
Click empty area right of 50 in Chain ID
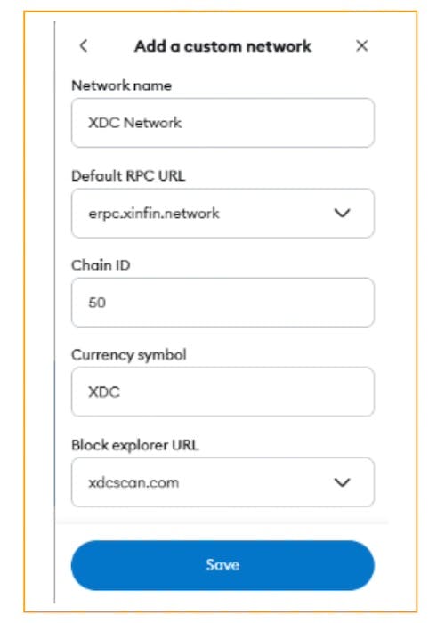click(239, 303)
